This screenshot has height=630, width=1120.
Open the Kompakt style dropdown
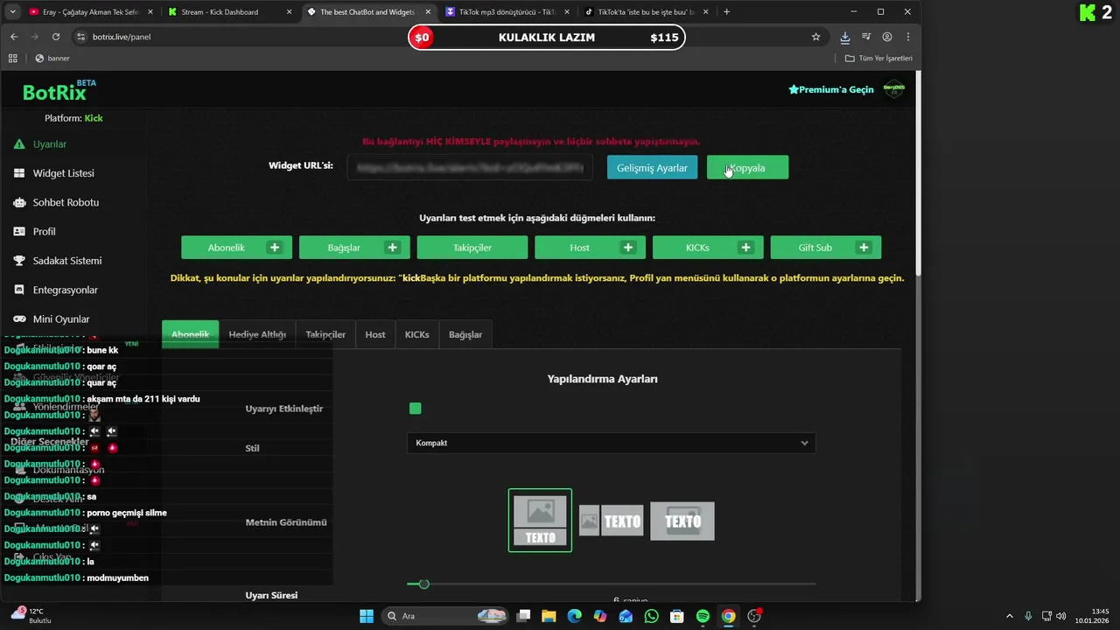(611, 443)
